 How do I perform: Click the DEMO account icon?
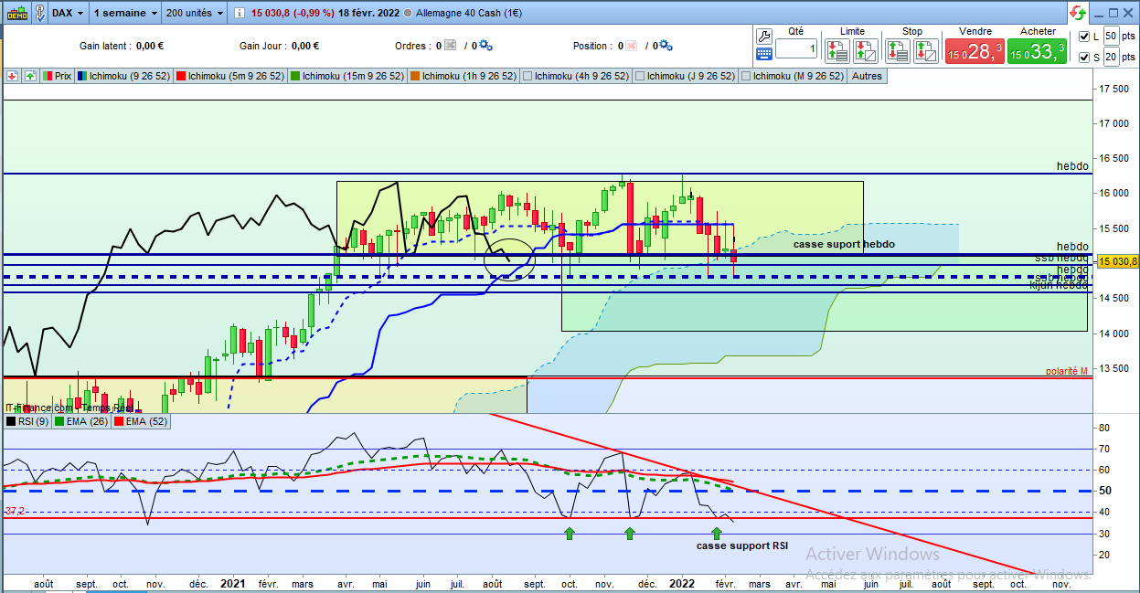(x=18, y=13)
